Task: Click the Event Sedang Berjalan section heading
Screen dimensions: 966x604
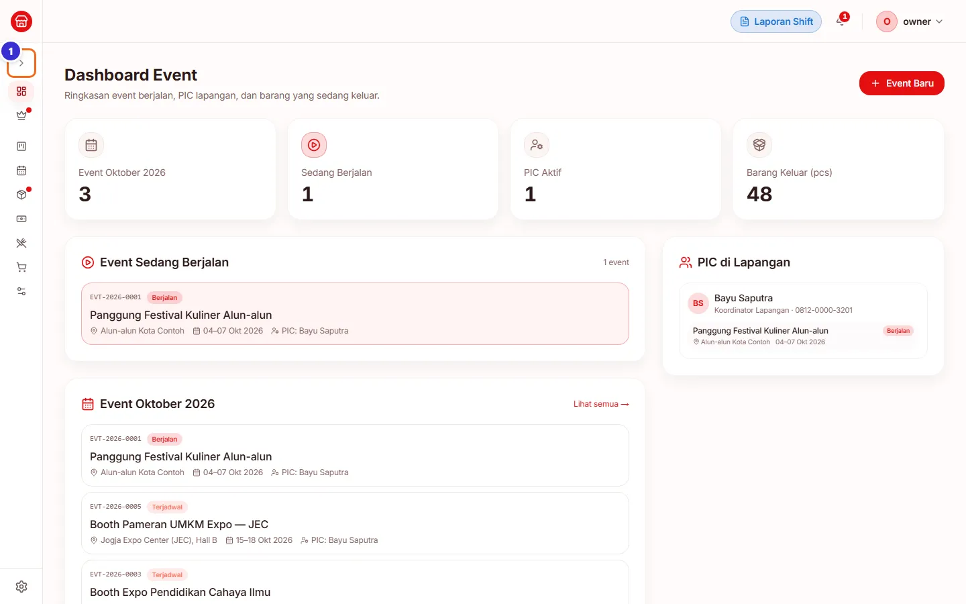Action: [x=164, y=262]
